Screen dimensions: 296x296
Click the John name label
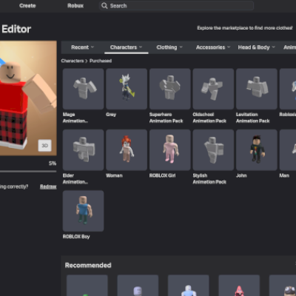tap(241, 175)
